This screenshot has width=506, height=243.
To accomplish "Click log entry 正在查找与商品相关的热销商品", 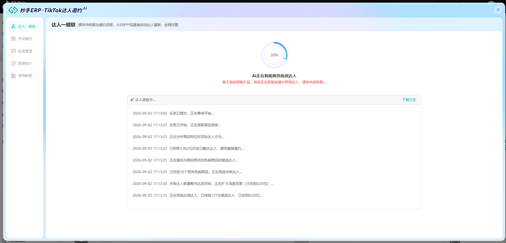I will (x=204, y=160).
